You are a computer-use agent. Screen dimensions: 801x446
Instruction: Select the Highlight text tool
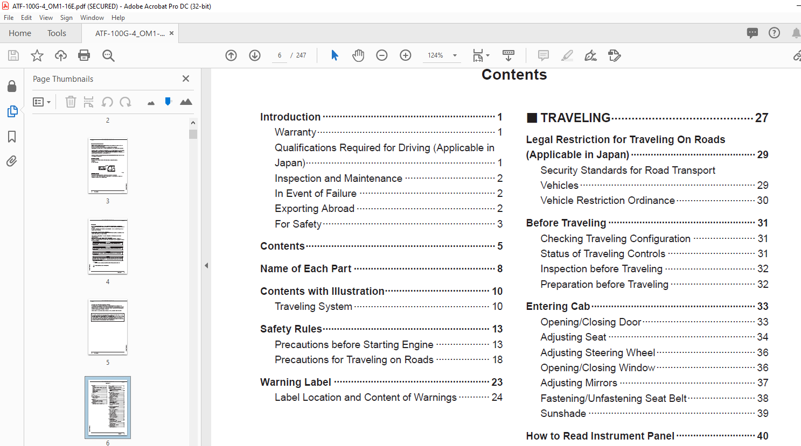pos(567,55)
